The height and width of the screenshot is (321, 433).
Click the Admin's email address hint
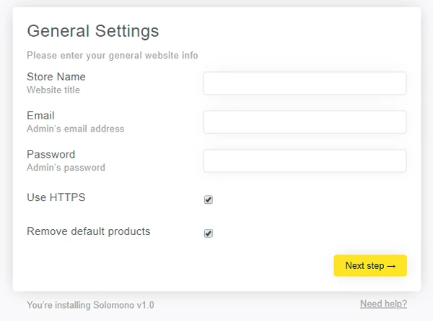click(75, 129)
